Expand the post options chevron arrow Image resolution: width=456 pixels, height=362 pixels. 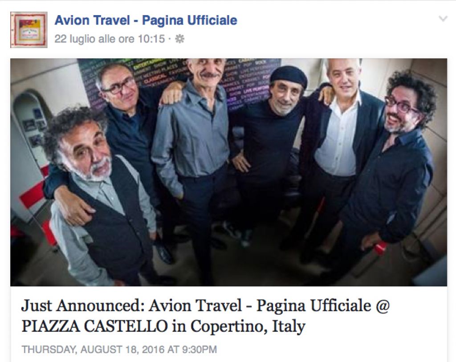(443, 19)
